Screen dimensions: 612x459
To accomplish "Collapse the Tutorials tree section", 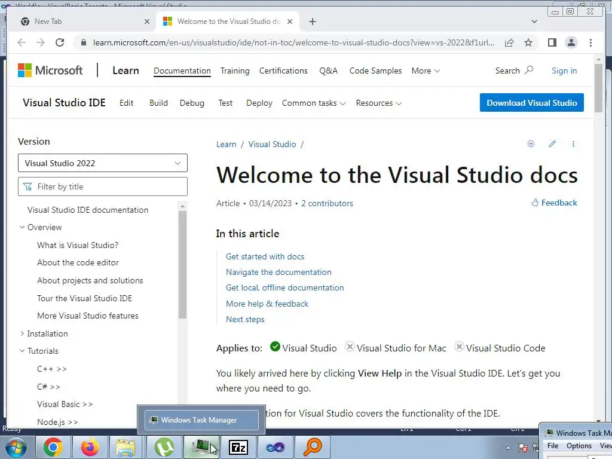I will tap(22, 351).
